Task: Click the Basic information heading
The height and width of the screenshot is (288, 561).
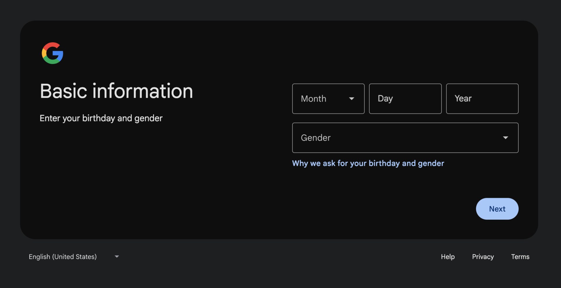Action: click(x=116, y=91)
